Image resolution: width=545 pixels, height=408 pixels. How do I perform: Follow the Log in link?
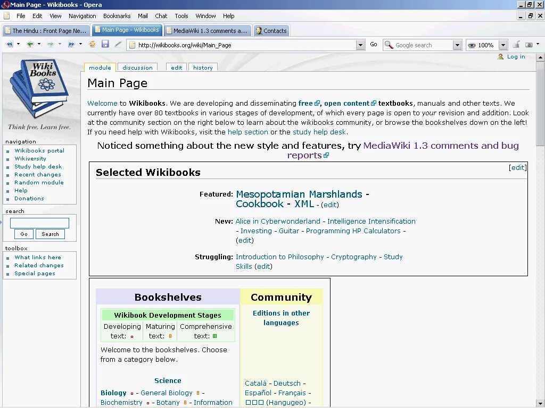coord(516,56)
